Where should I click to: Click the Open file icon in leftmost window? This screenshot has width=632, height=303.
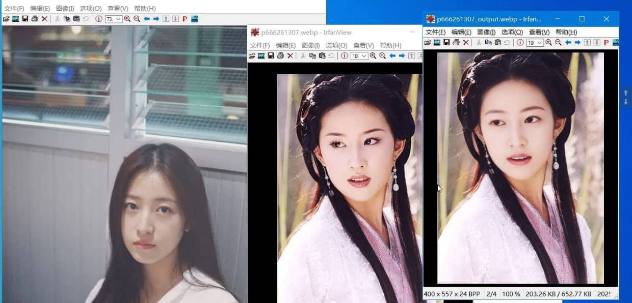pos(6,19)
